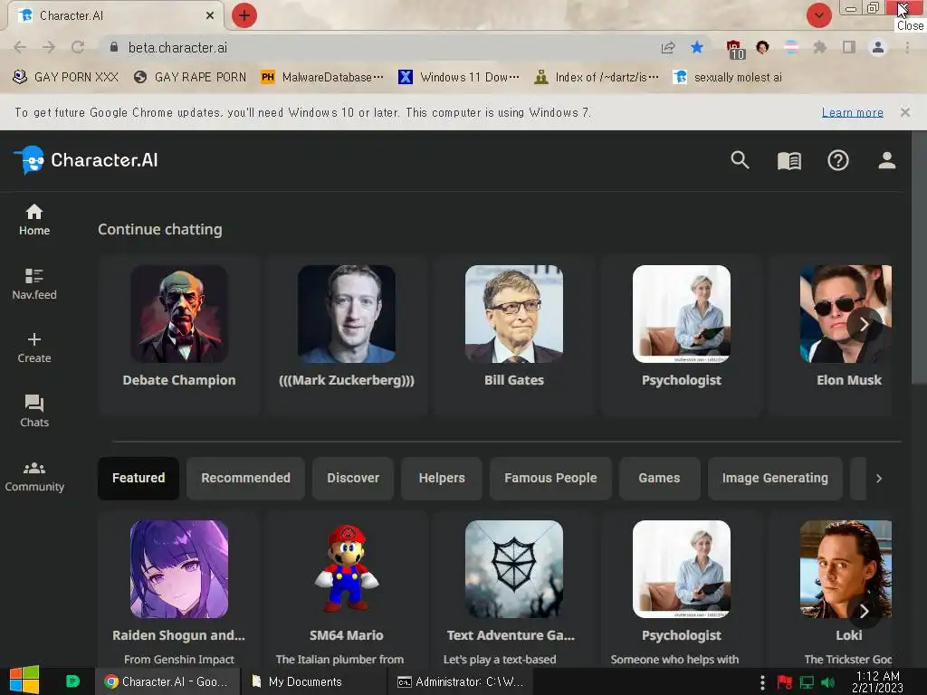
Task: Go to Home in the sidebar
Action: [34, 220]
